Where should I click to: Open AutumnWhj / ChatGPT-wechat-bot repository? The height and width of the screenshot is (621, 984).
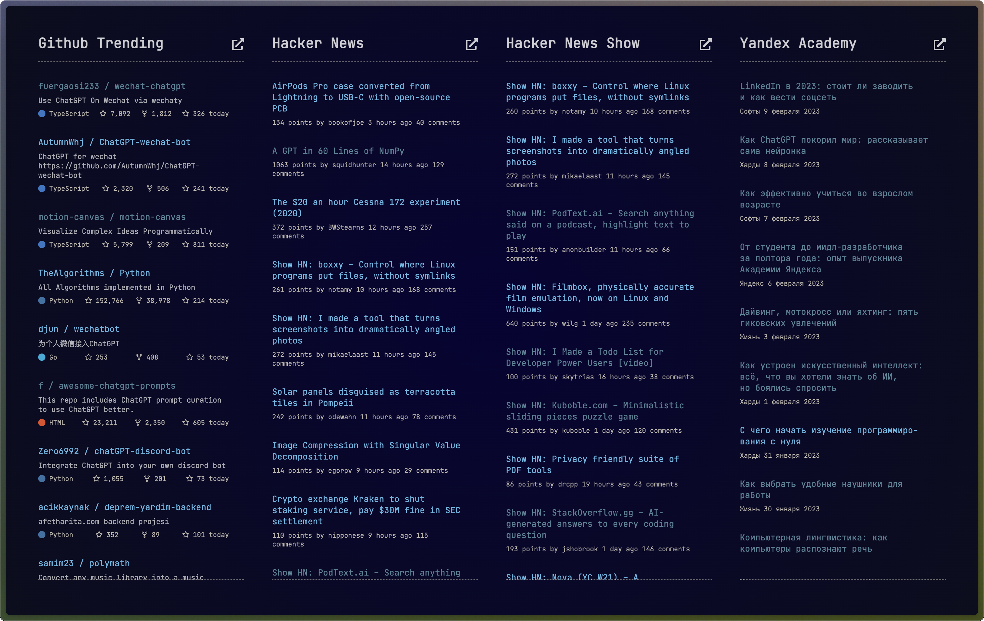(115, 142)
